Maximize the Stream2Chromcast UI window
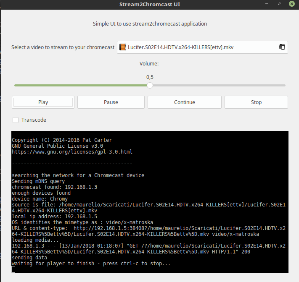Viewport: 299px width, 282px height. click(279, 4)
